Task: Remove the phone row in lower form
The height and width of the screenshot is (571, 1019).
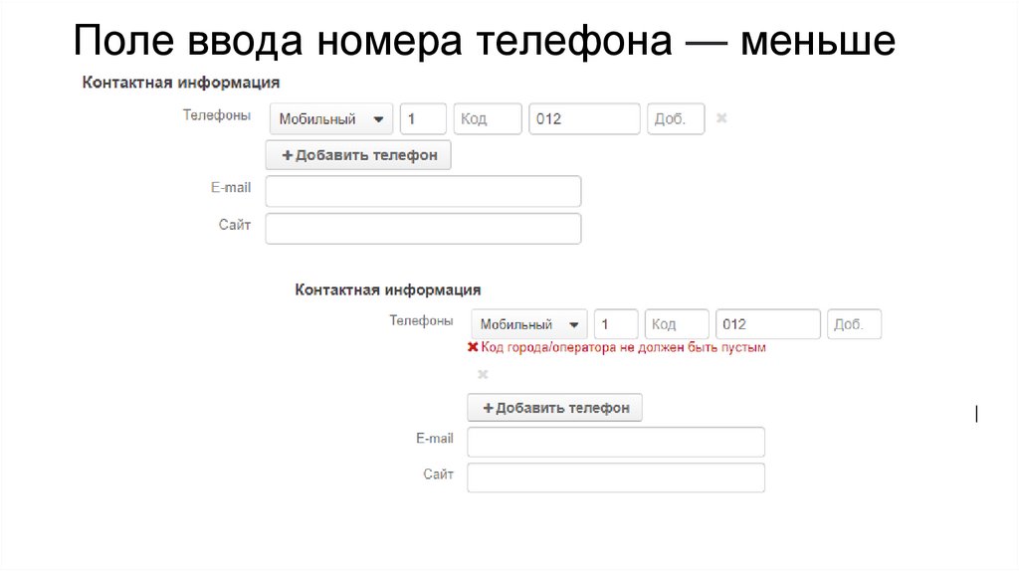Action: (x=483, y=374)
